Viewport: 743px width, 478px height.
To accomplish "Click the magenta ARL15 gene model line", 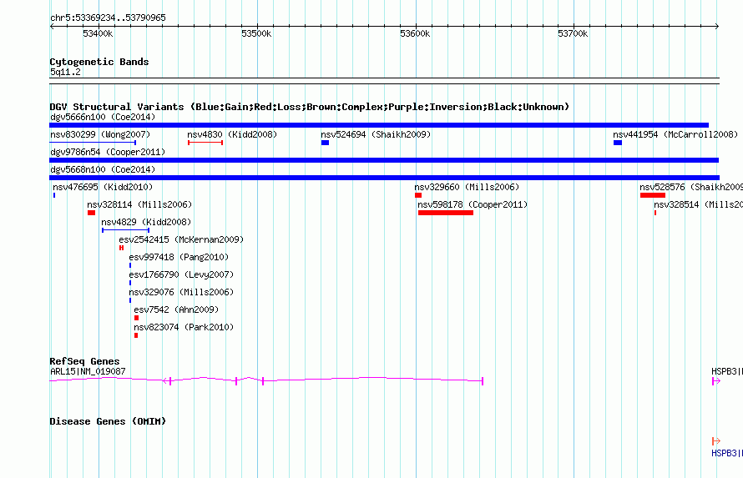I will pyautogui.click(x=266, y=380).
